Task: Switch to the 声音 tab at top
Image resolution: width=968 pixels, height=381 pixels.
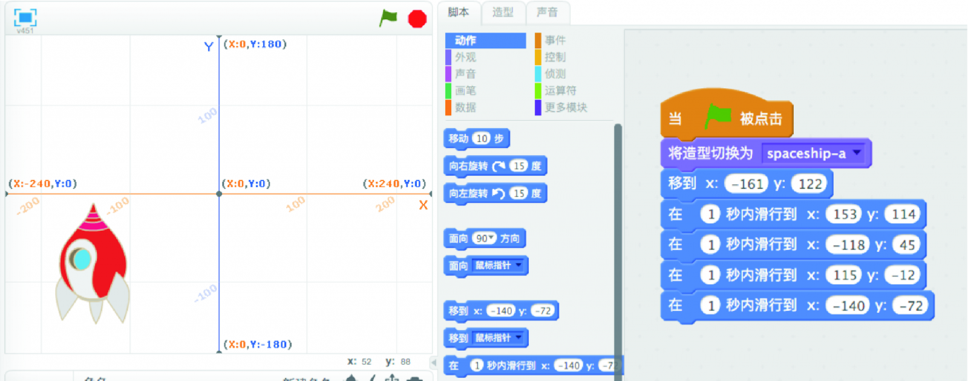Action: 547,12
